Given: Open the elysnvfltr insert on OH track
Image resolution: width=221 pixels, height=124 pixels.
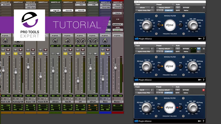Looking at the screenshot, I should (80, 10).
